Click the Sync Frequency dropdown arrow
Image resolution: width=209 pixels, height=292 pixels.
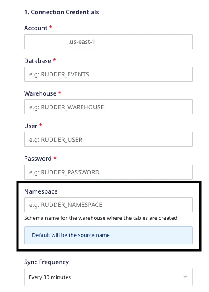185,277
